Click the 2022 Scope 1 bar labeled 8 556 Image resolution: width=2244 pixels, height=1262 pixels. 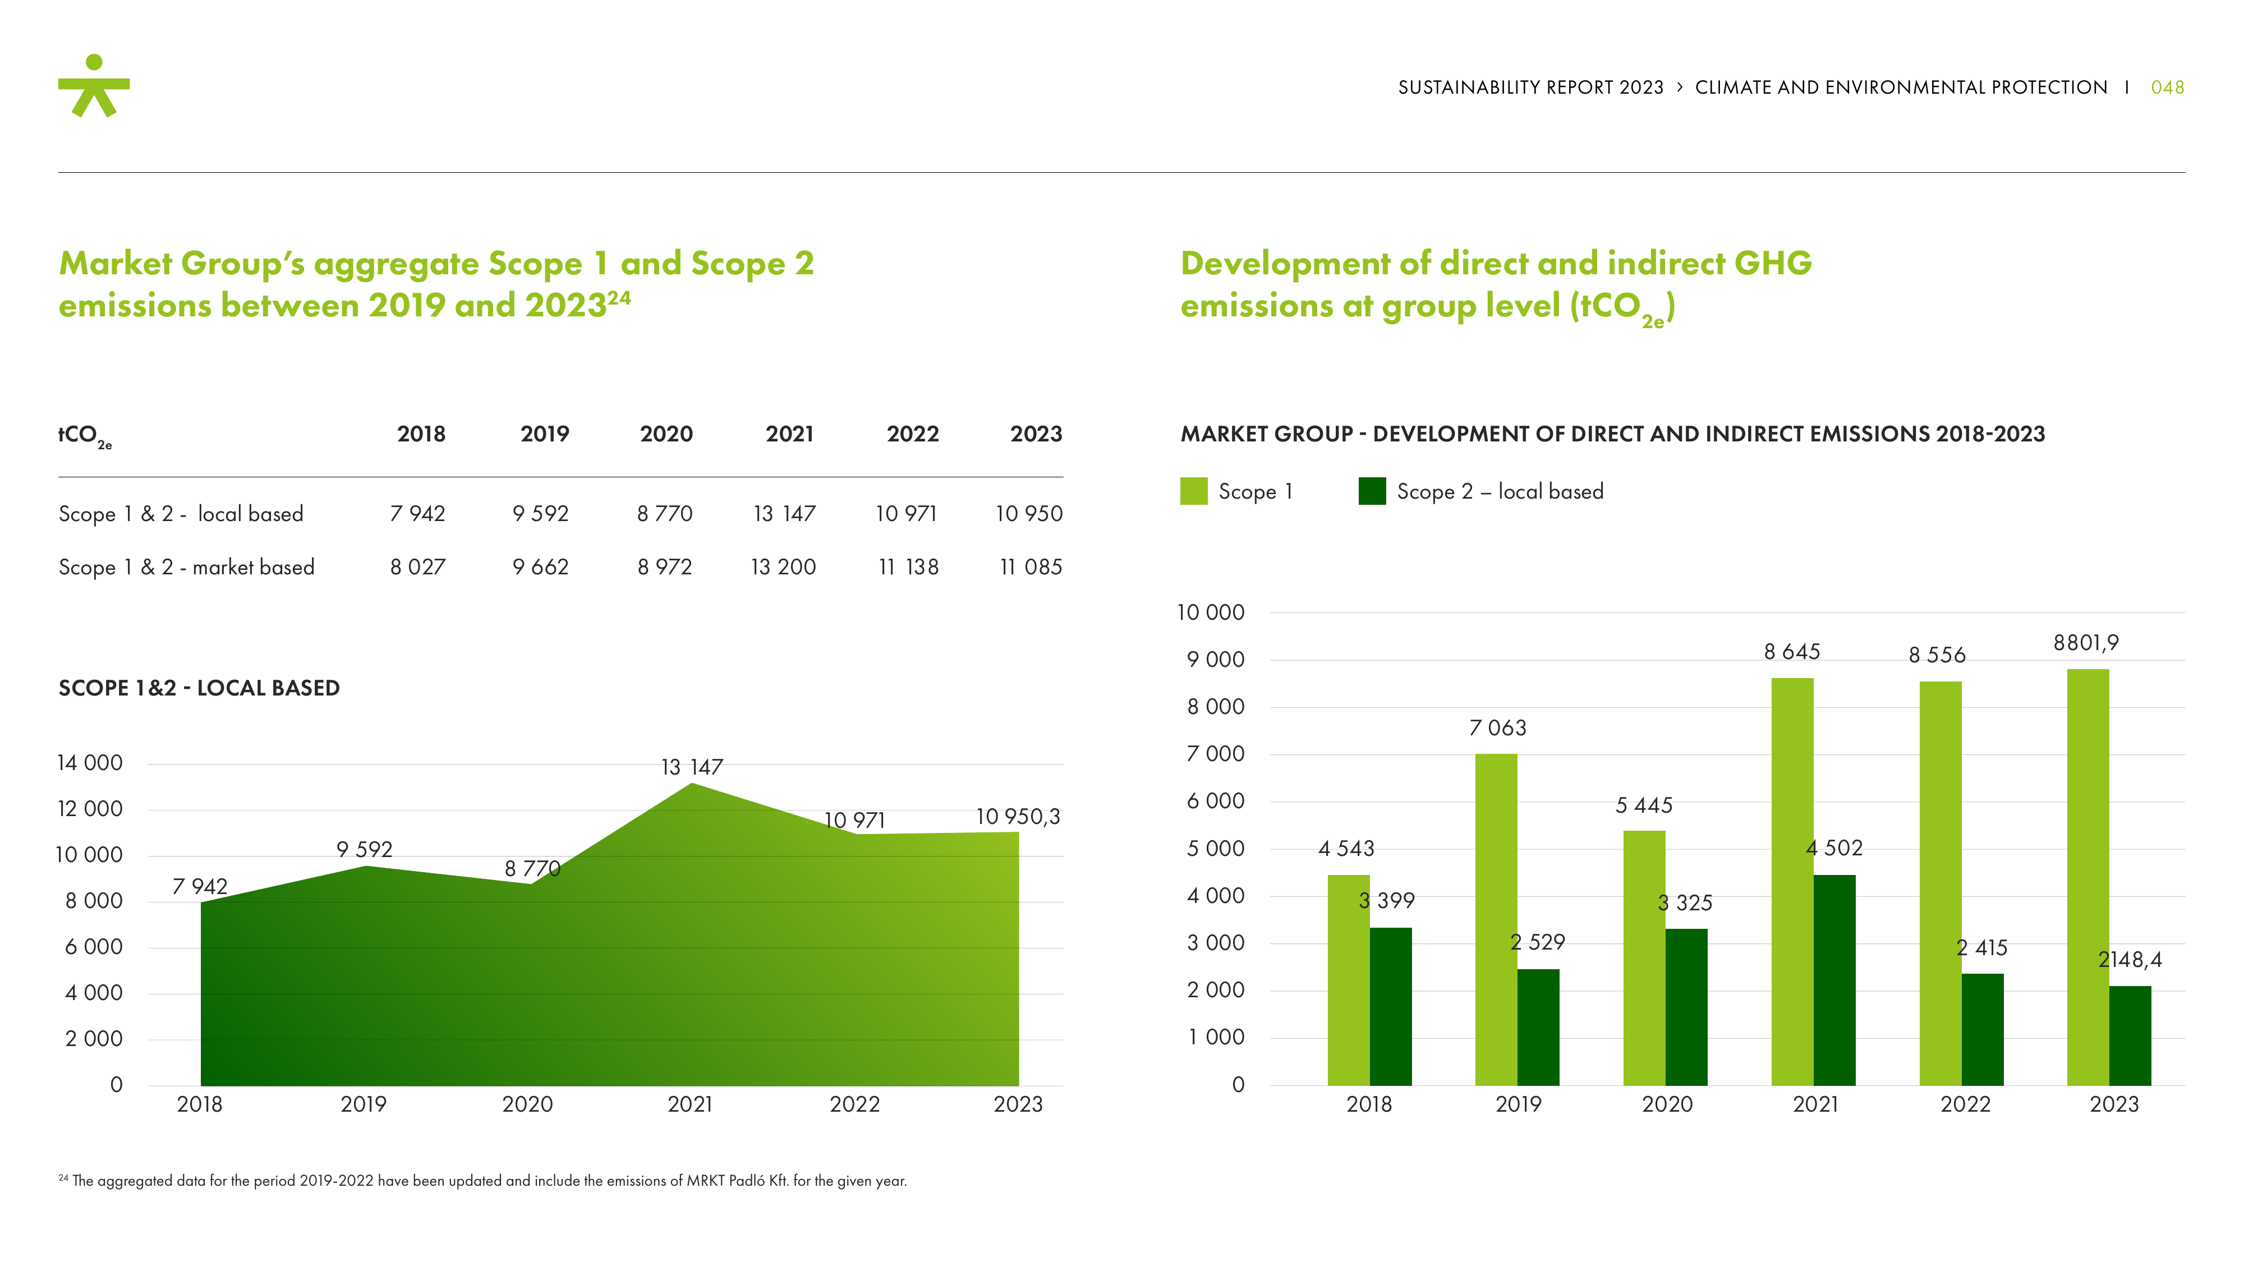coord(1940,883)
